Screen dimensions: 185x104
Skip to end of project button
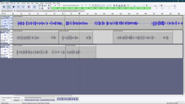tap(23, 7)
